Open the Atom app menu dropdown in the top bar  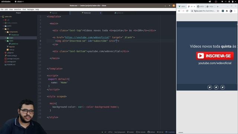(x=19, y=1)
